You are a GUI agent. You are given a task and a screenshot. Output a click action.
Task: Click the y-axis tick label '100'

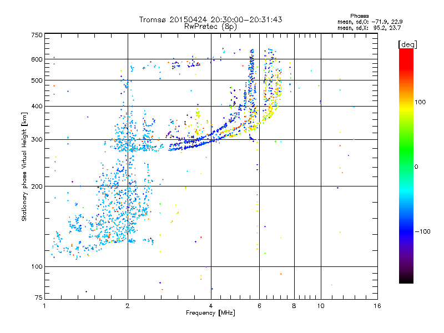click(37, 267)
